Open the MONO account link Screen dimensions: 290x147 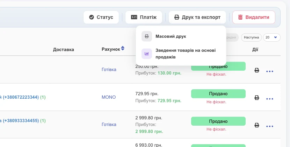click(109, 97)
